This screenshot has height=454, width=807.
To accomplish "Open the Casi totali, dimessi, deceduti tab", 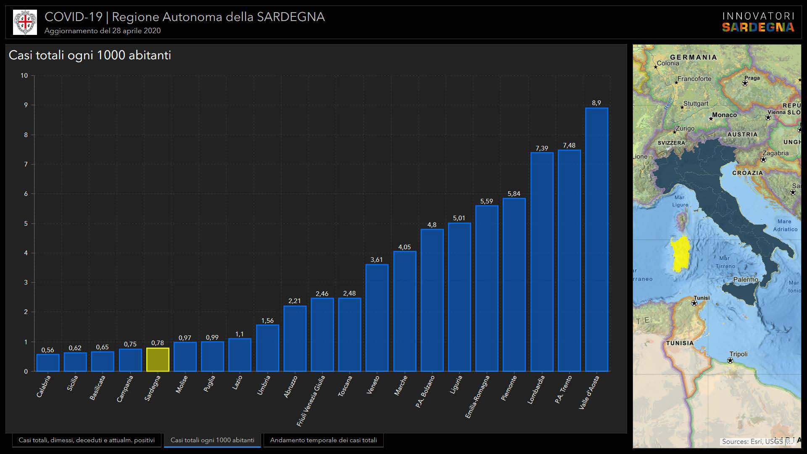I will click(x=87, y=440).
